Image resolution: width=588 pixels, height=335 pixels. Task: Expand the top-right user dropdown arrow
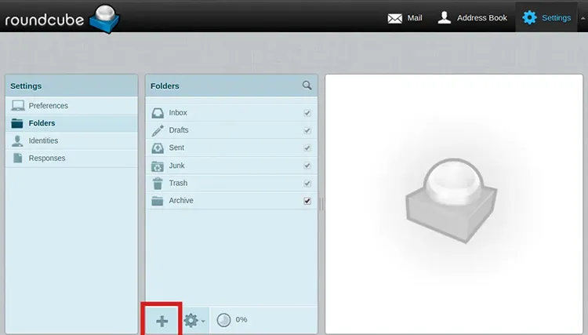[583, 17]
